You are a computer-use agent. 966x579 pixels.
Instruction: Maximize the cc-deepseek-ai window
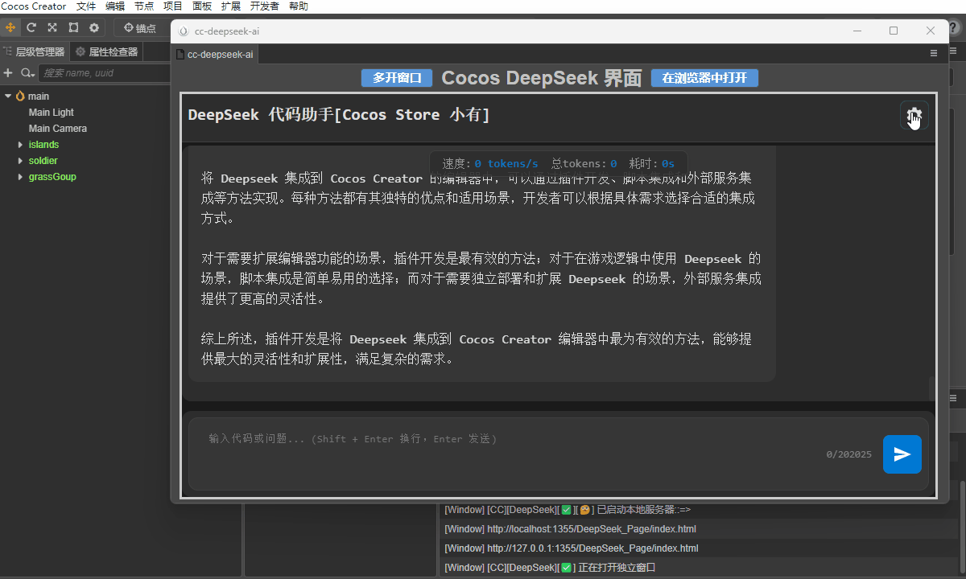tap(894, 31)
